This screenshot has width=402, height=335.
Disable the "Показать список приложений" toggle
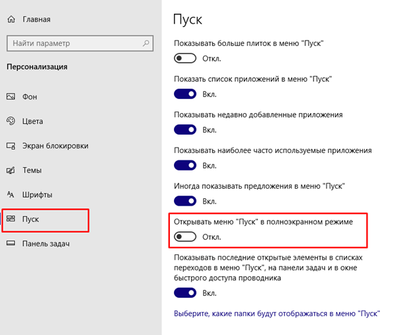click(x=185, y=94)
